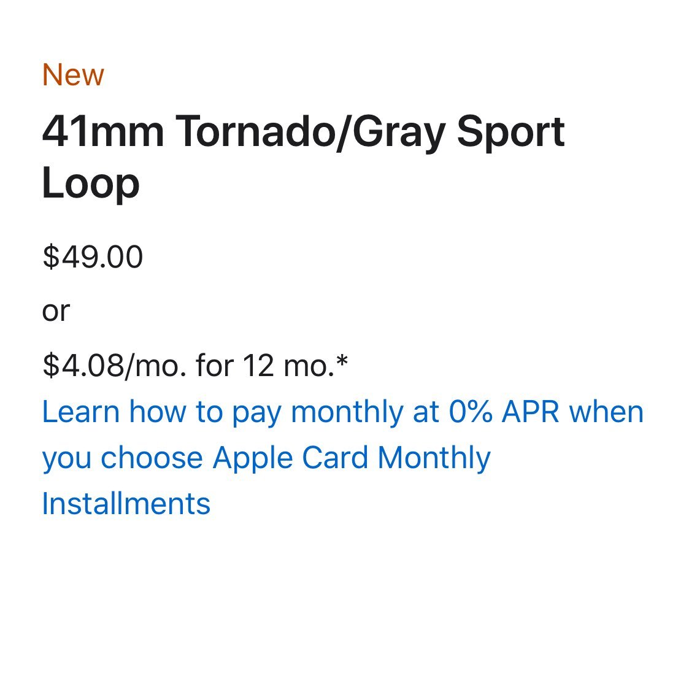Viewport: 689px width, 689px height.
Task: Click the word "Installments" in the link
Action: (126, 504)
